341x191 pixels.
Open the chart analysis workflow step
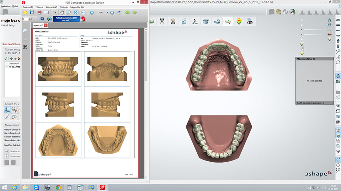184,21
